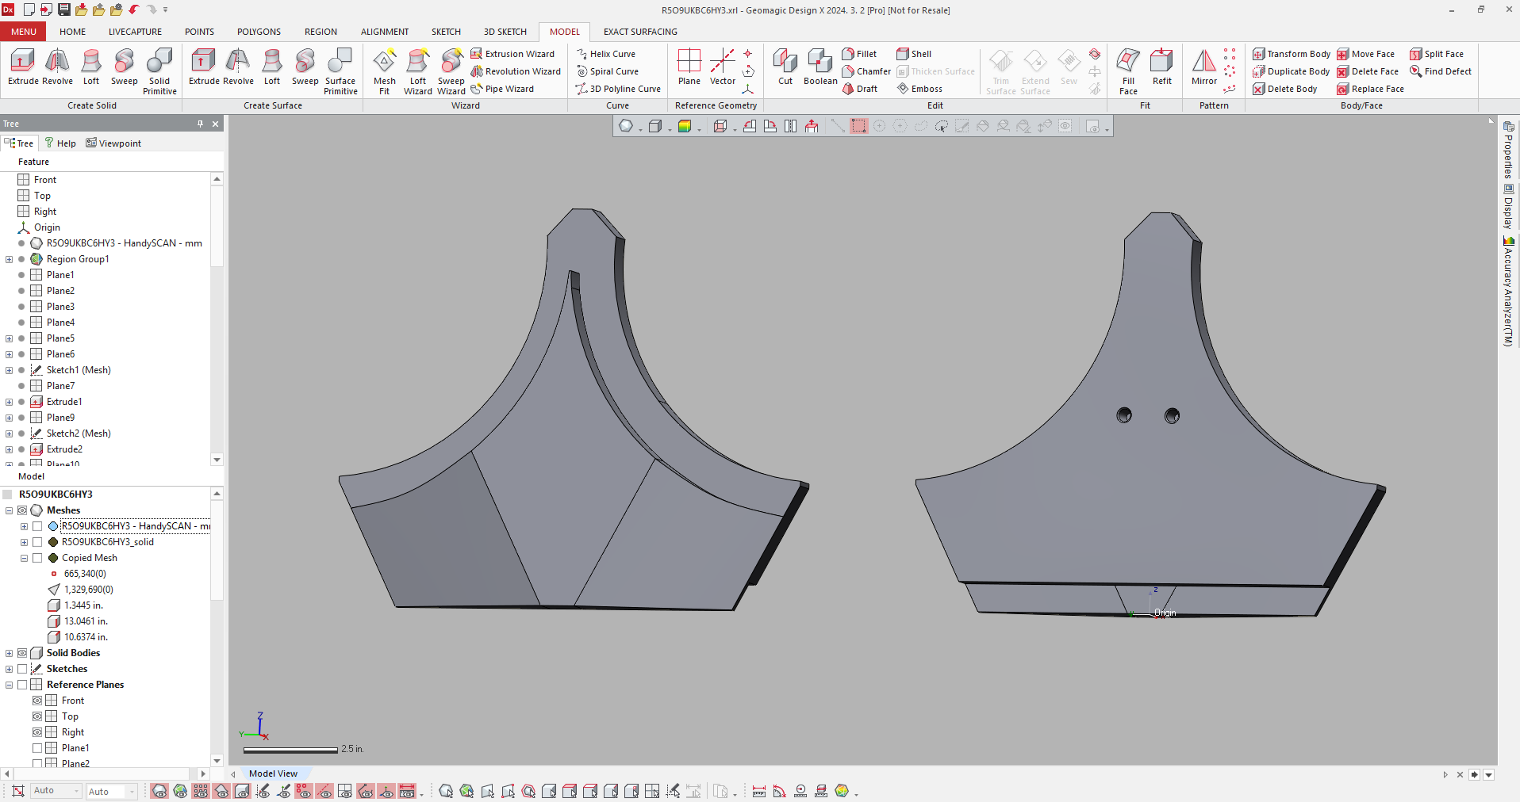Screen dimensions: 1520x802
Task: Expand the Solid Bodies node
Action: click(9, 653)
